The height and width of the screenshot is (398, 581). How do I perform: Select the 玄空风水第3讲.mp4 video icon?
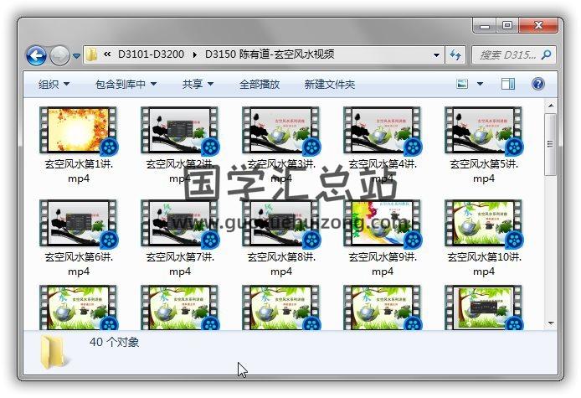point(281,130)
